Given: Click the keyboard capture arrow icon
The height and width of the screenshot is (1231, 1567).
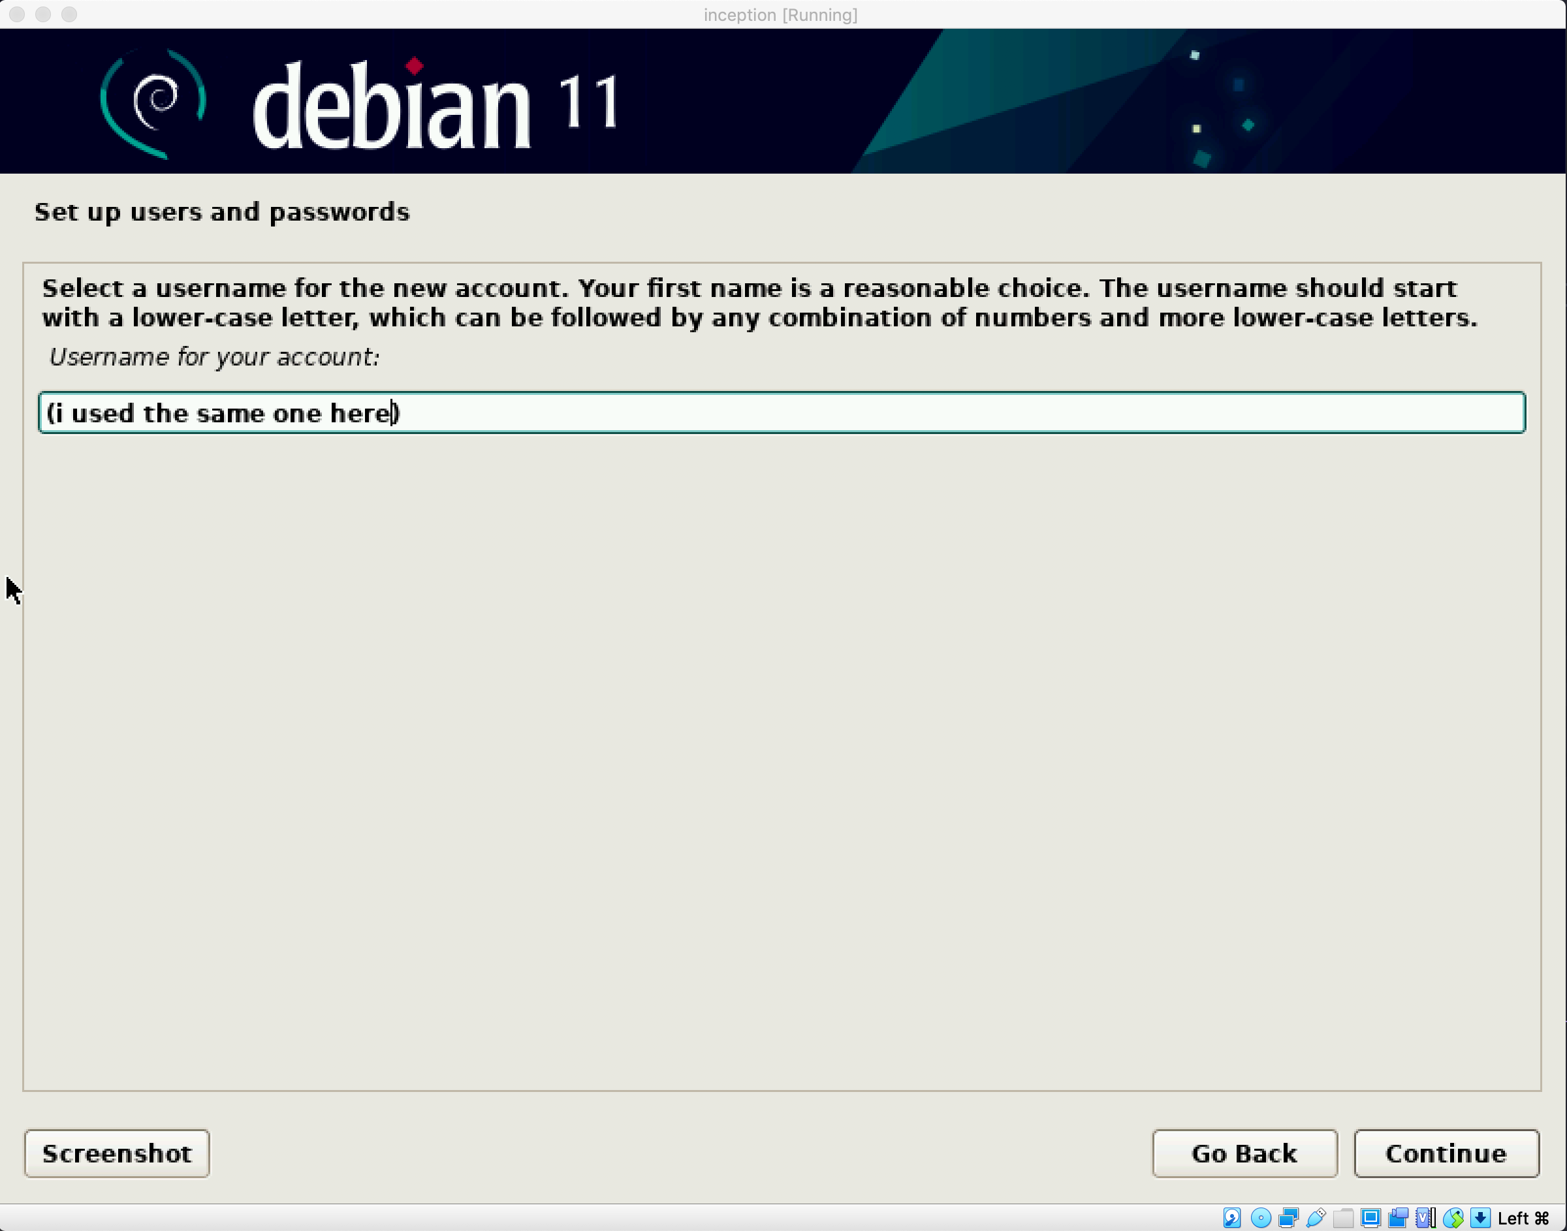Looking at the screenshot, I should [x=1480, y=1218].
